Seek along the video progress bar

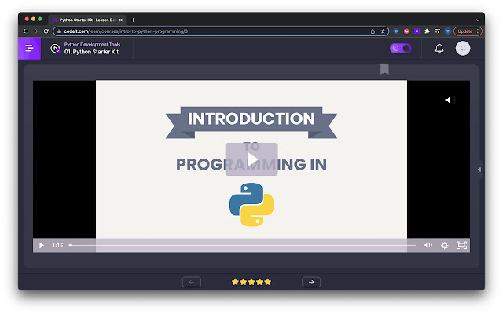[242, 246]
